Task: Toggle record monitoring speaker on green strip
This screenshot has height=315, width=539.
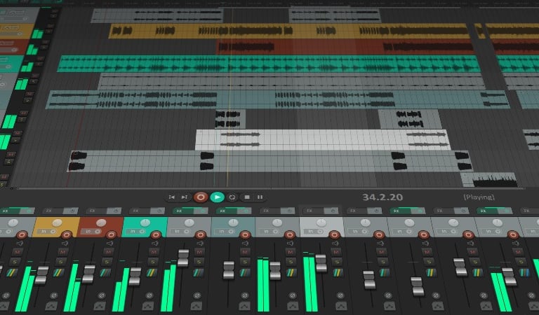Action: tap(155, 244)
